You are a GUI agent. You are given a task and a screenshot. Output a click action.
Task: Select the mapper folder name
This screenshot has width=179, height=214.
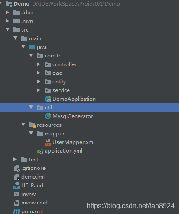55,134
